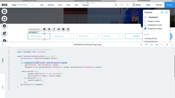This screenshot has height=98, width=175.
Task: Open the Code menu
Action: (x=68, y=5)
